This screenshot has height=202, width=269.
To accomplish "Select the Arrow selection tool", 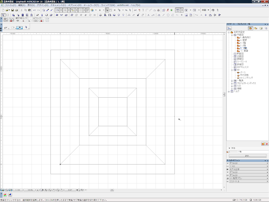I will click(x=3, y=15).
